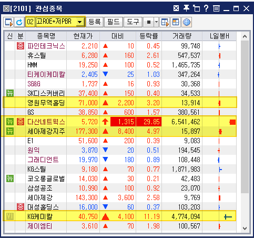The width and height of the screenshot is (254, 238).
Task: Sort by the 거래량 column header
Action: [182, 36]
